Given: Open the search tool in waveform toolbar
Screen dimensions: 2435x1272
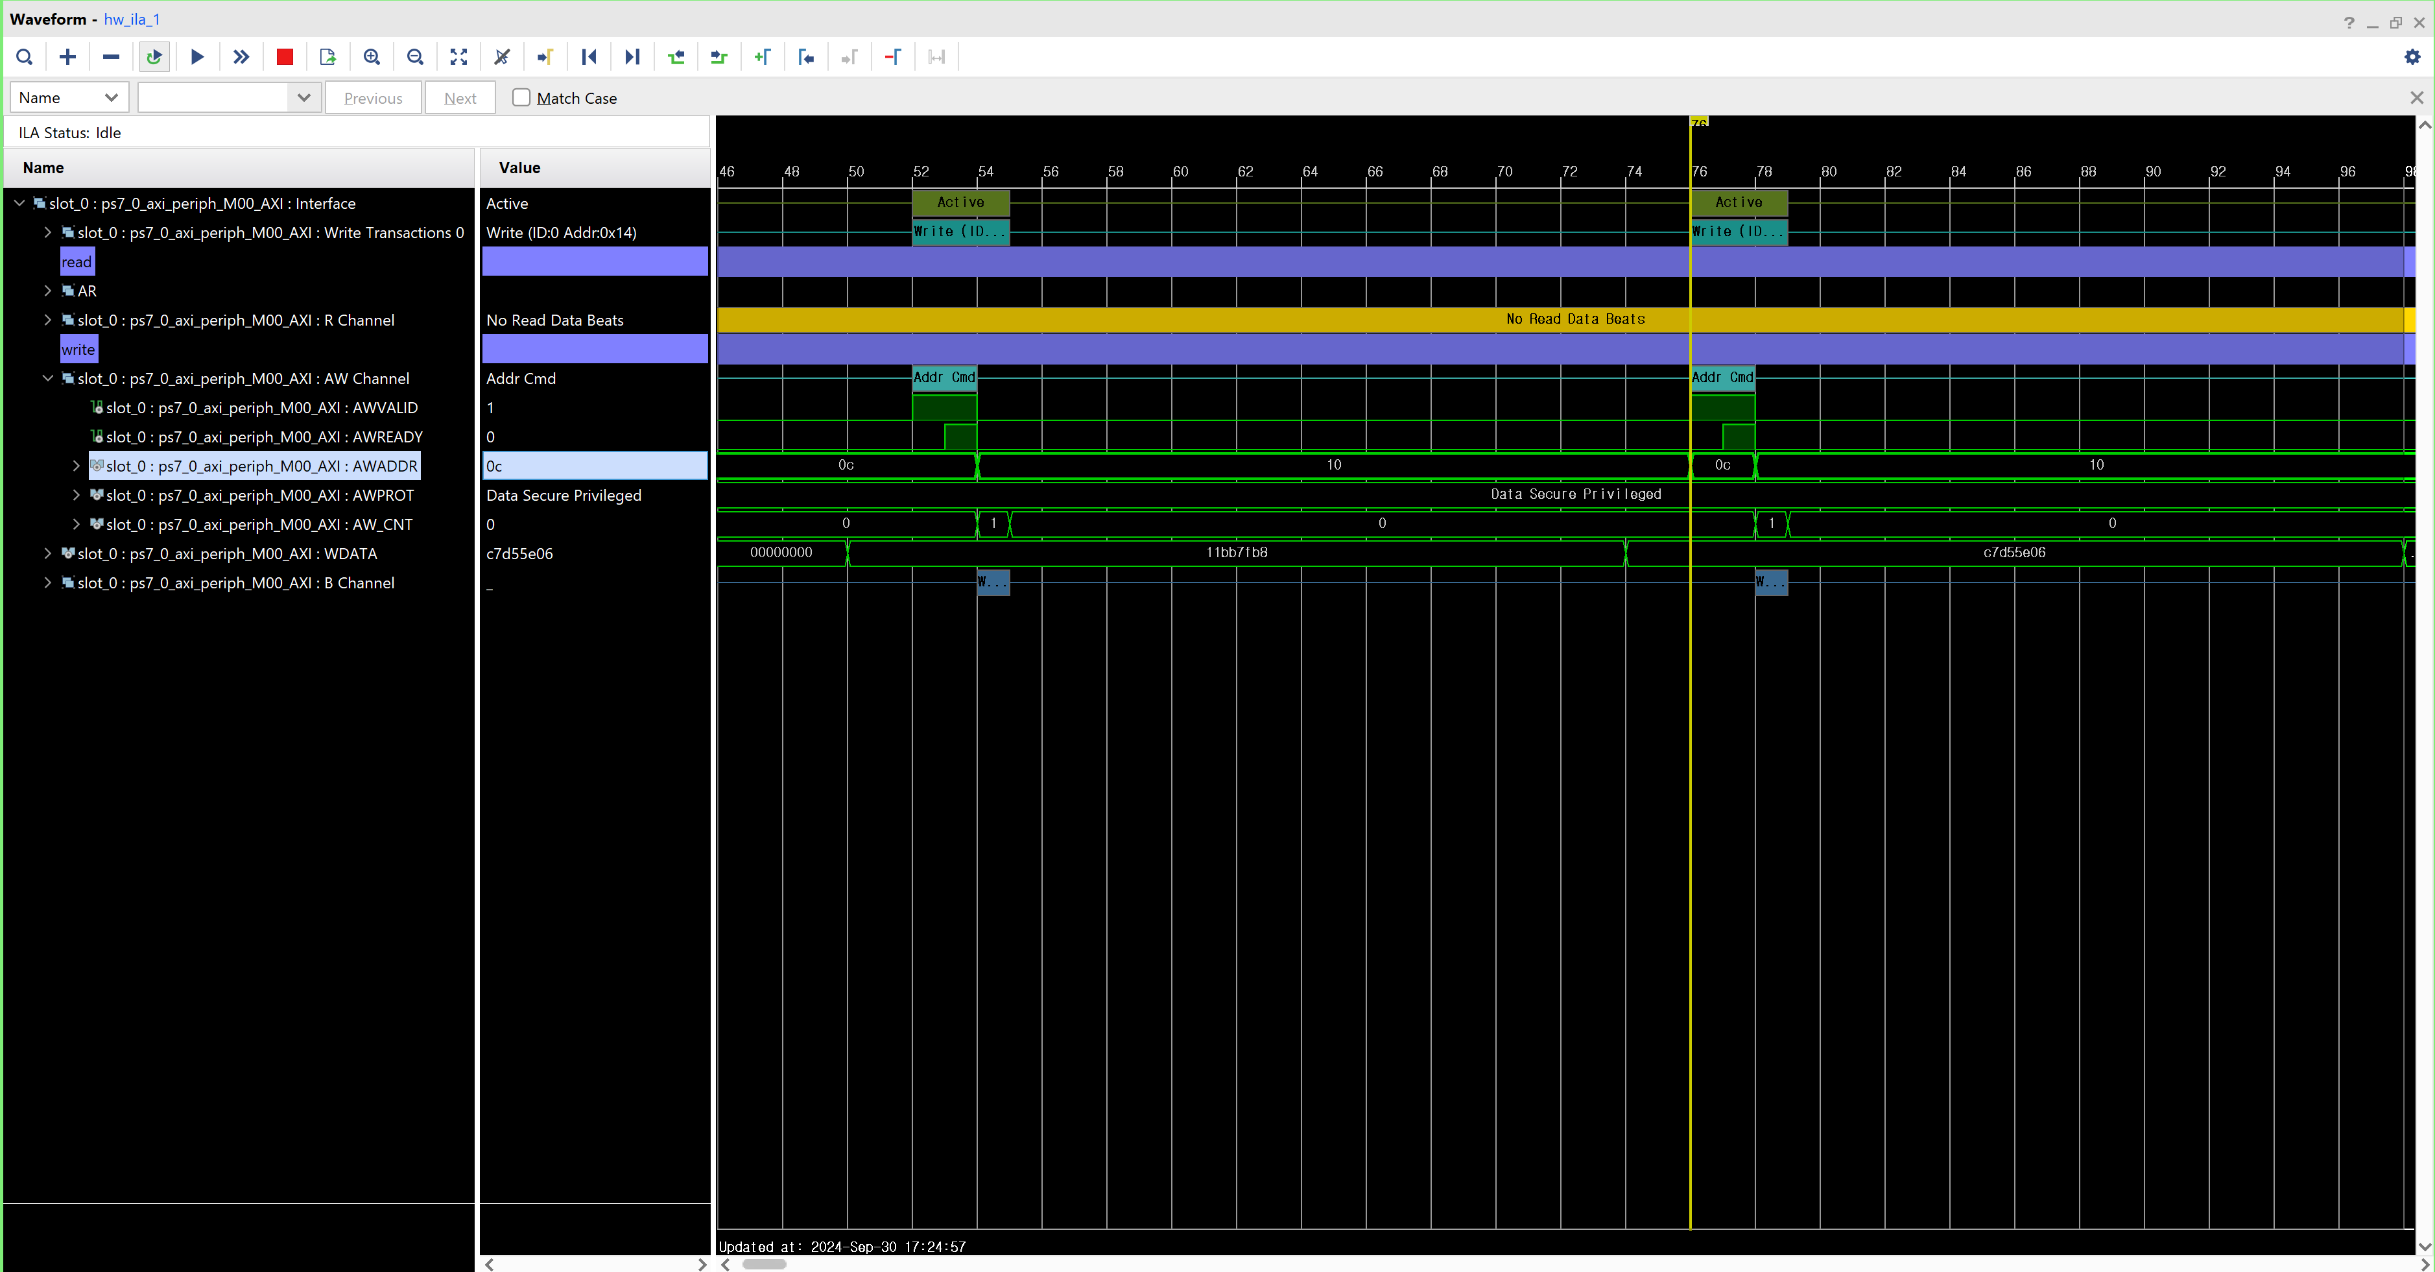Looking at the screenshot, I should (x=25, y=56).
